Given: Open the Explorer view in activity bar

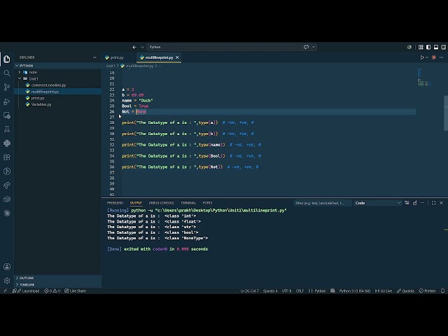Looking at the screenshot, I should [x=7, y=59].
